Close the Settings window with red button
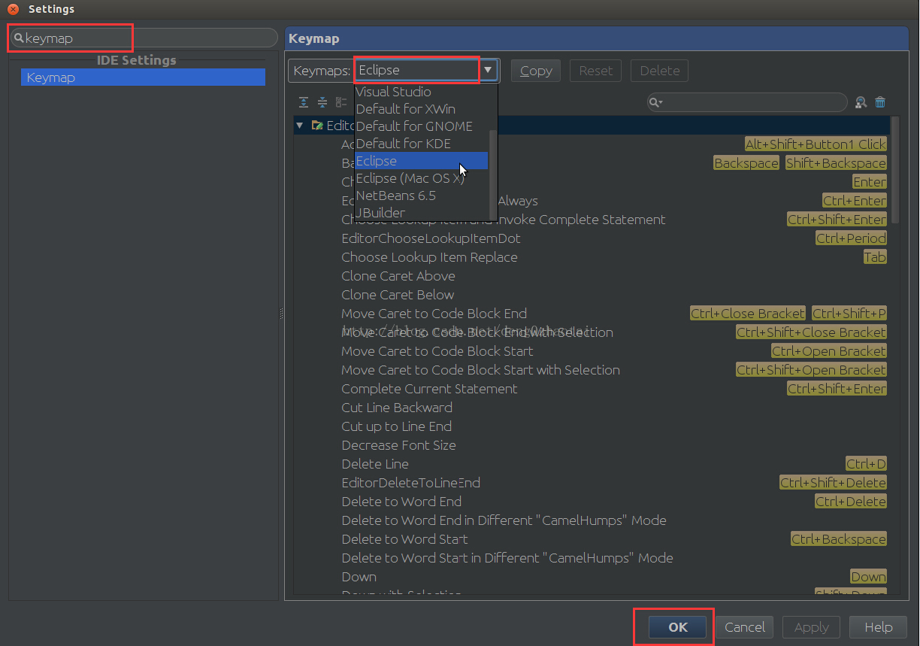The image size is (920, 646). point(13,9)
